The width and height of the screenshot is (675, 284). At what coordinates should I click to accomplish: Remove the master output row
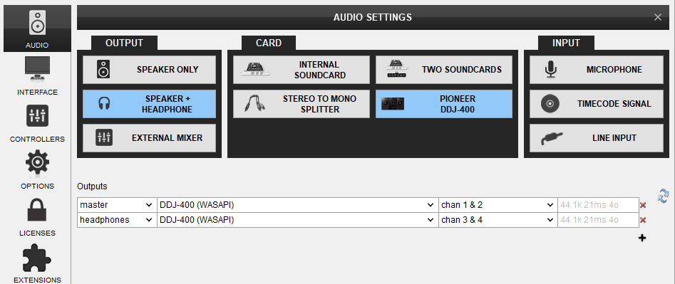point(643,206)
